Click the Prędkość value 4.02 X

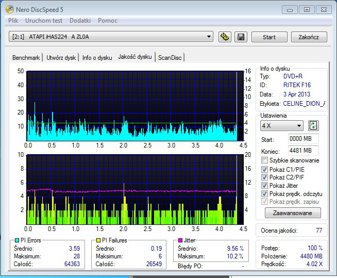314,264
